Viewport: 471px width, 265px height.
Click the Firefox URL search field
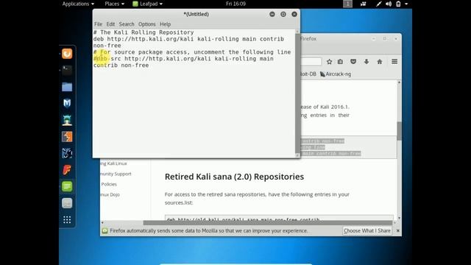point(311,62)
